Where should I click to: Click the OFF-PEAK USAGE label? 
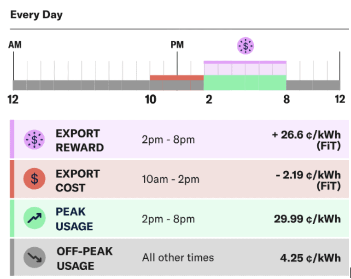(84, 259)
